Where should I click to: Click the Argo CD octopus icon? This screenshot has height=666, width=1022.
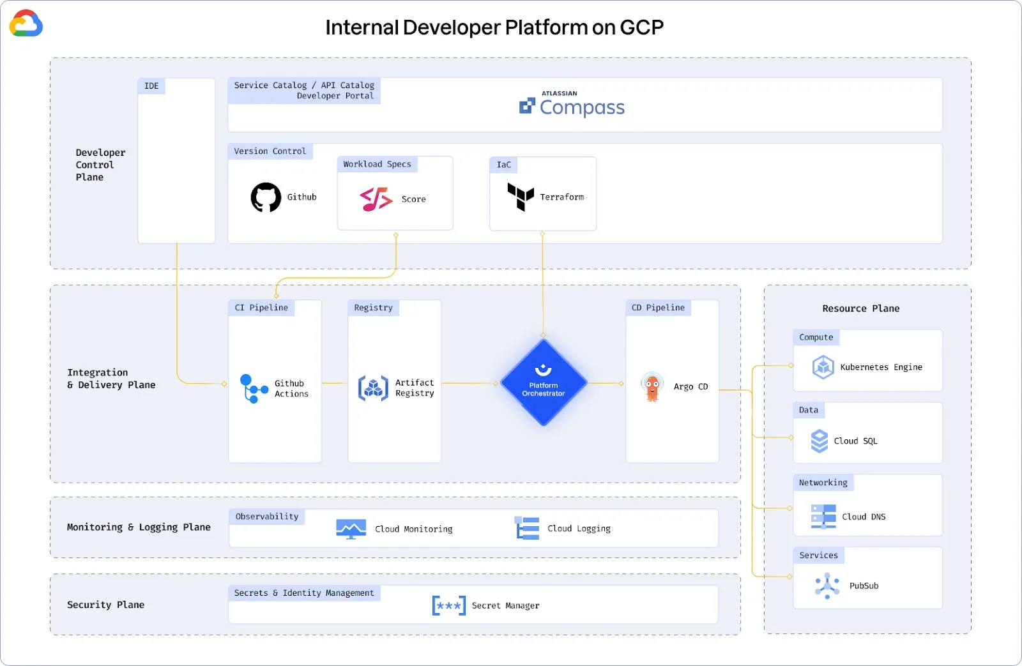click(652, 386)
